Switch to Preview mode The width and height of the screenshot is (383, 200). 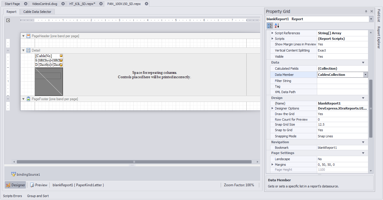click(39, 185)
